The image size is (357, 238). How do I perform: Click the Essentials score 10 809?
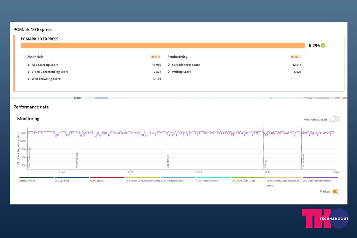coord(155,57)
